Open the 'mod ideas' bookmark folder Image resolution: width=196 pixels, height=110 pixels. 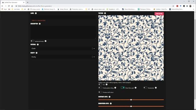[16, 9]
